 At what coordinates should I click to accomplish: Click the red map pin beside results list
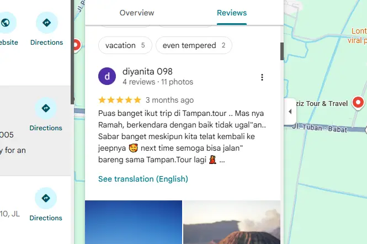pos(77,45)
